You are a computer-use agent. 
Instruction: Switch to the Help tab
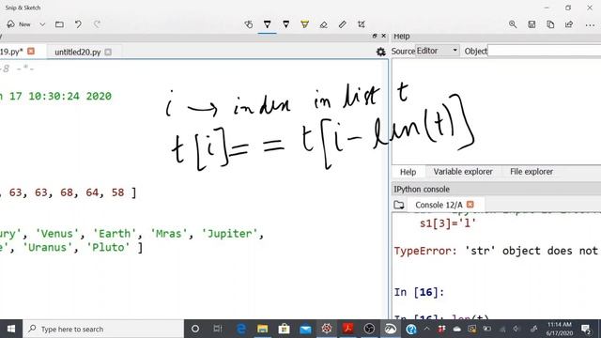click(408, 172)
